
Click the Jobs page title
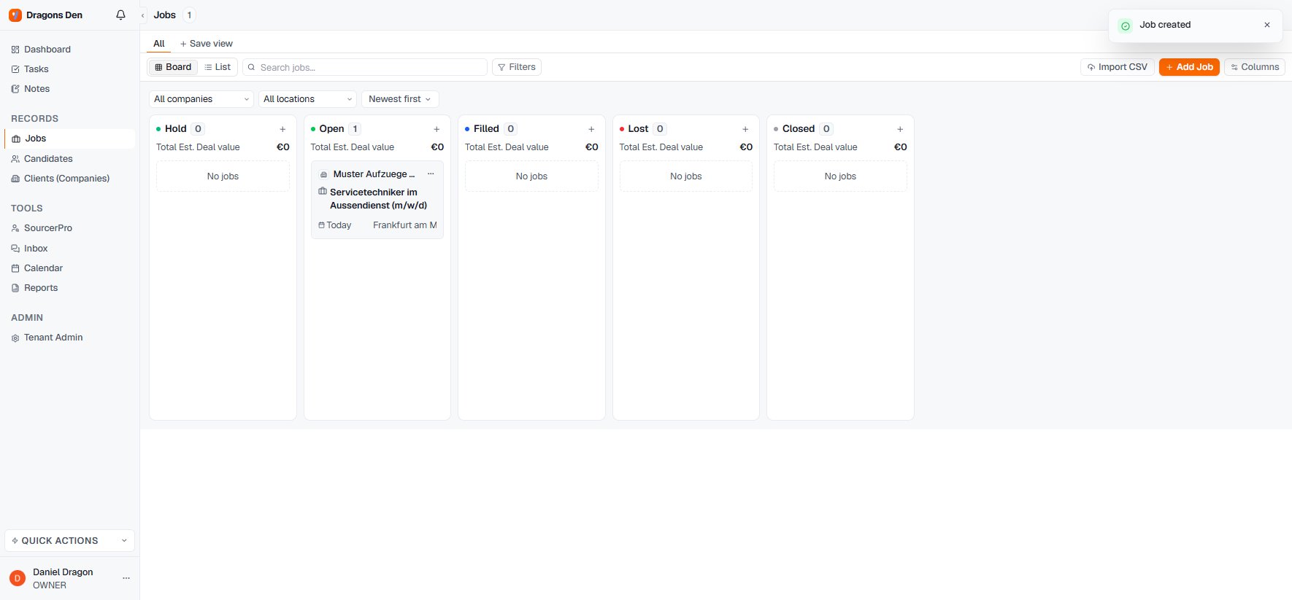(165, 15)
